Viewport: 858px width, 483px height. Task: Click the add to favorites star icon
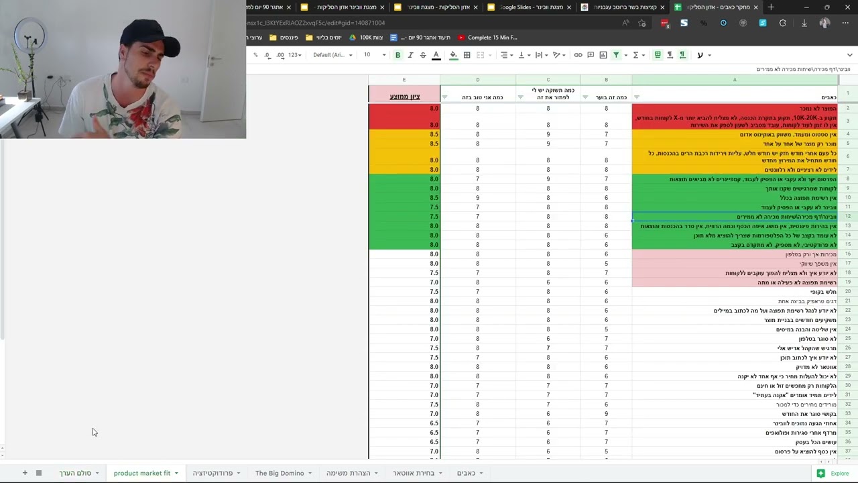(x=642, y=23)
